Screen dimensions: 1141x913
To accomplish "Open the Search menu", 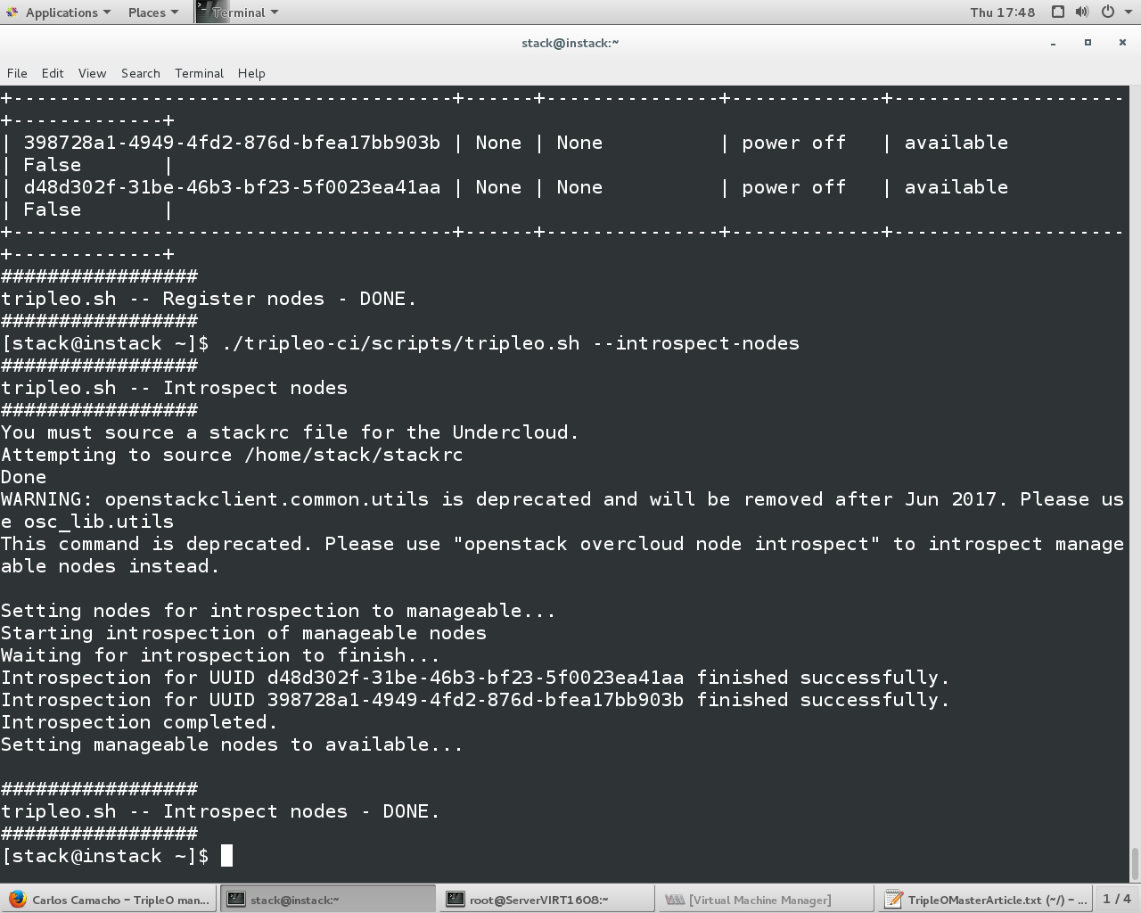I will pyautogui.click(x=140, y=73).
